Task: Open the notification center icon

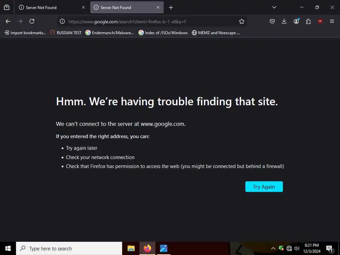Action: pyautogui.click(x=329, y=248)
